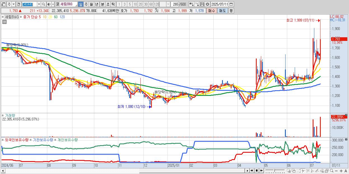Click the play button in the bottom playback controls
349x174 pixels.
pos(247,171)
